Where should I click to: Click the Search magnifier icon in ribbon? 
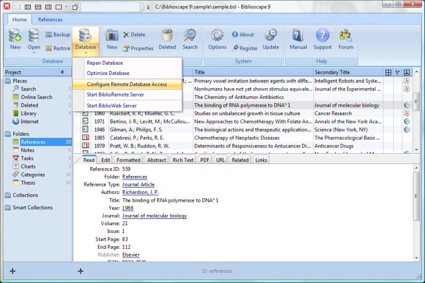[190, 40]
